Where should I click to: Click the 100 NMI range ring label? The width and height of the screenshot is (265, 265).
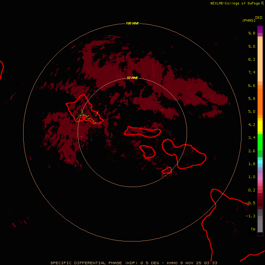click(132, 23)
